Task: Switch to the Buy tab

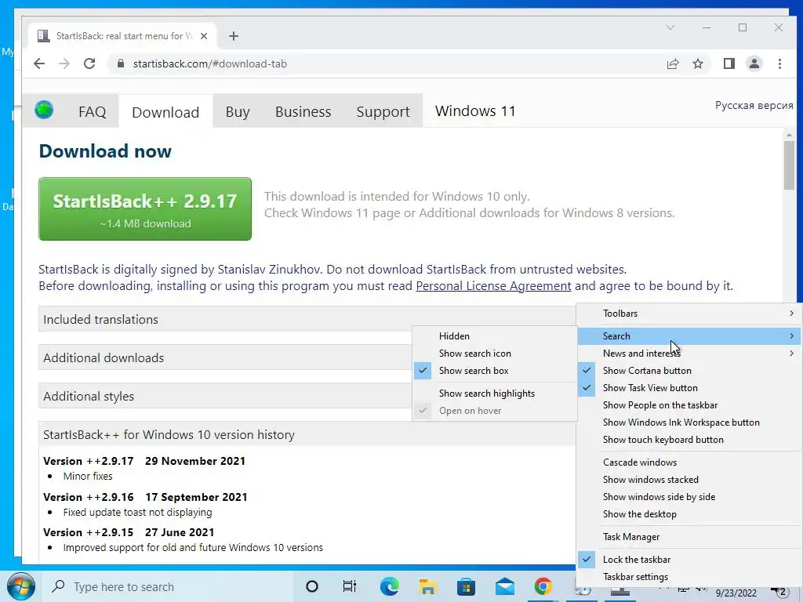Action: pyautogui.click(x=238, y=111)
